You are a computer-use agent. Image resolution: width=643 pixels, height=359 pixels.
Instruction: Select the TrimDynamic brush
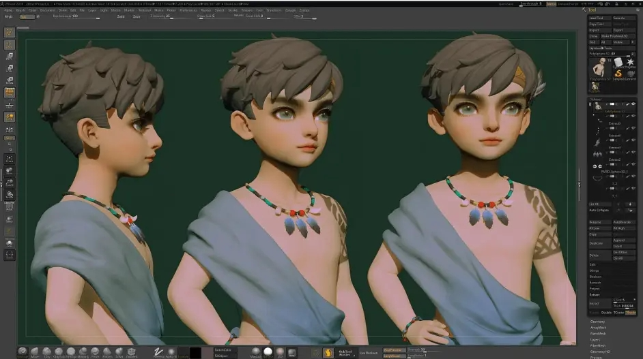click(71, 352)
